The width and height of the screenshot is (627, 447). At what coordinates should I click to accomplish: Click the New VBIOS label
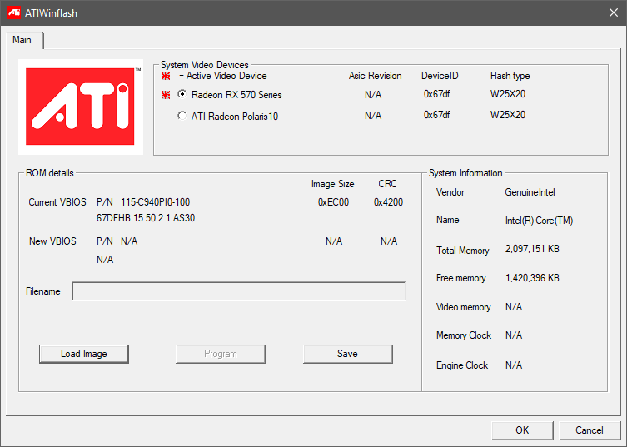(52, 241)
